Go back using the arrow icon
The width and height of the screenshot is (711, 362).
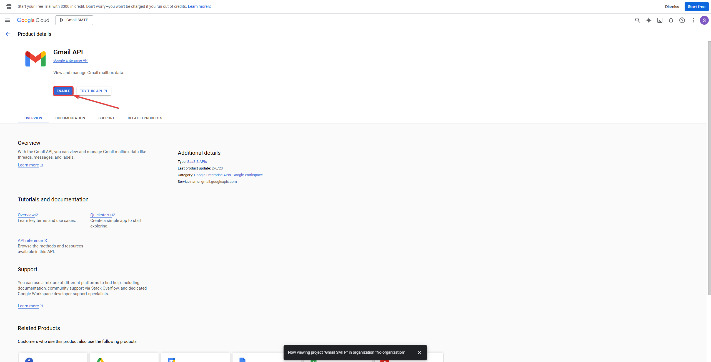pyautogui.click(x=8, y=34)
